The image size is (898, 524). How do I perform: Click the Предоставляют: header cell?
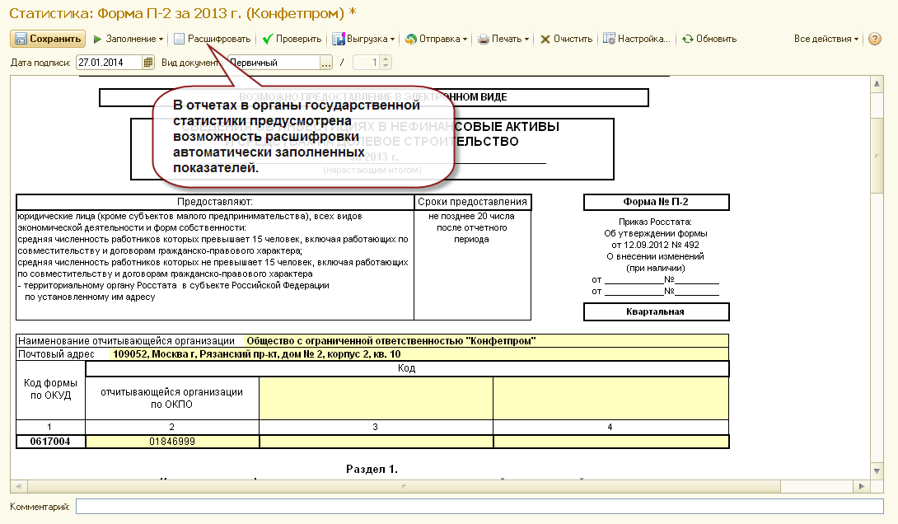tap(215, 202)
